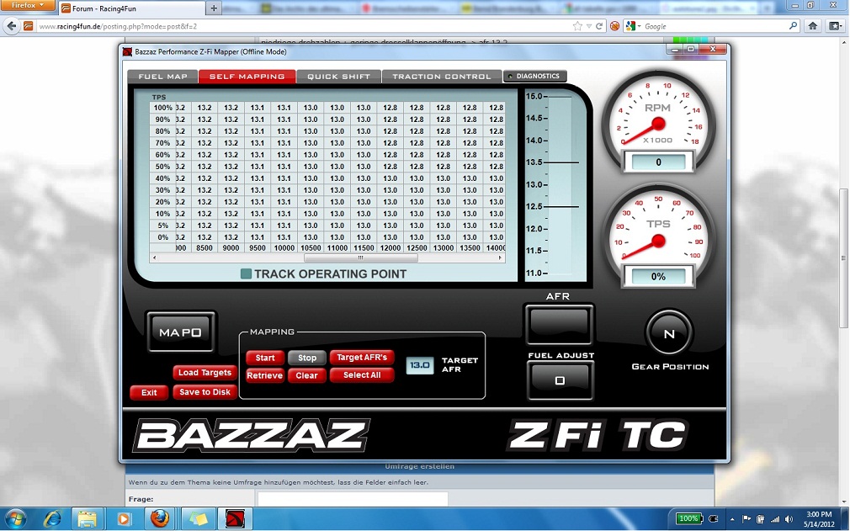Open the Quick Shift tab
The image size is (850, 531).
pos(338,77)
